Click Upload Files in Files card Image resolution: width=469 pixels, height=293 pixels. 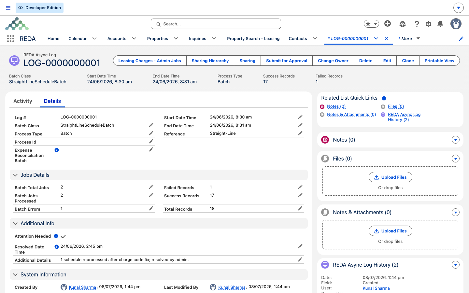click(391, 177)
